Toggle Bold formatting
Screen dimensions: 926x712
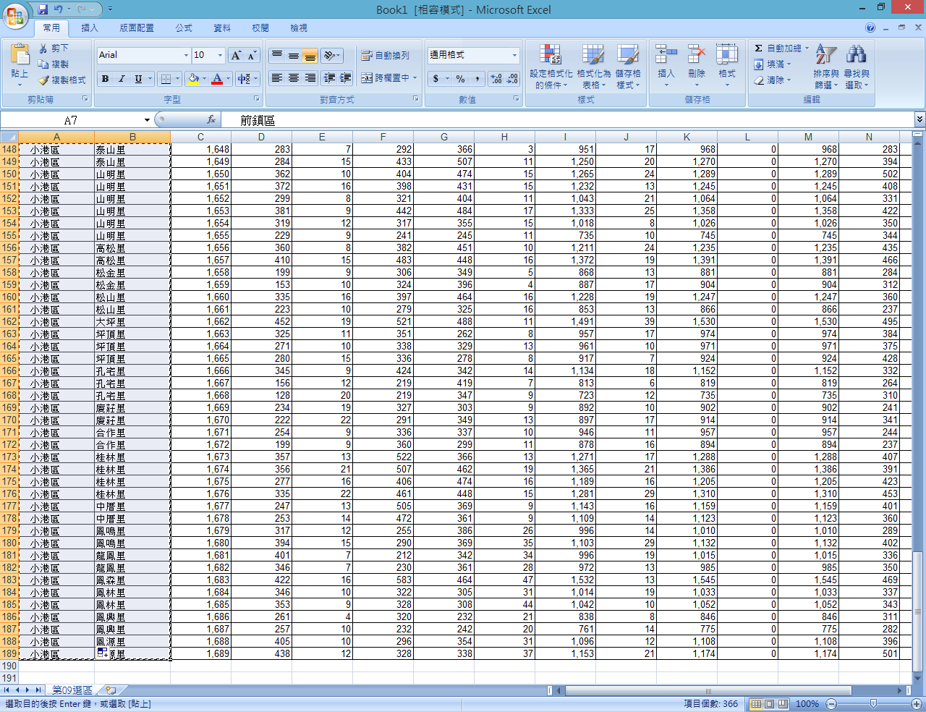coord(106,79)
